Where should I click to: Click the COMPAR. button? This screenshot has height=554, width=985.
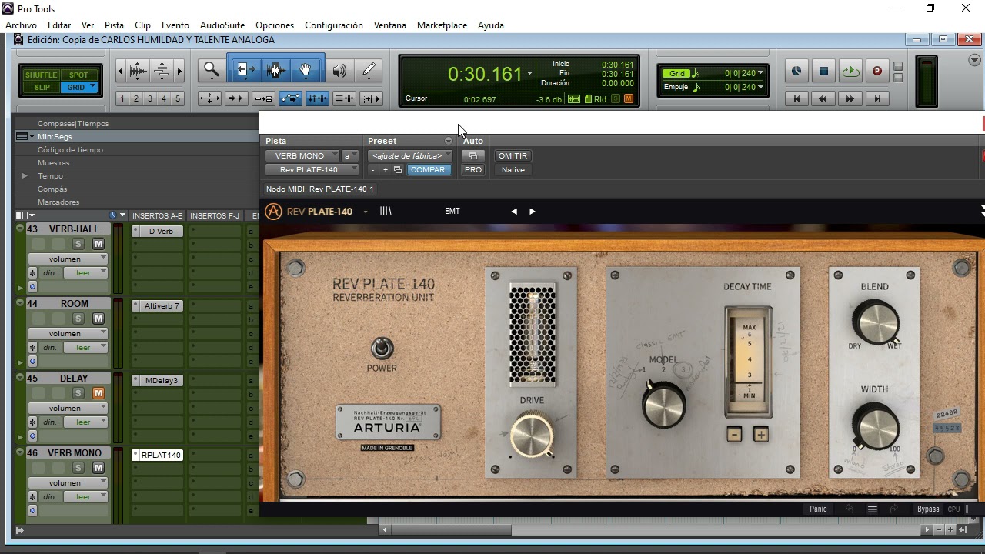tap(428, 170)
